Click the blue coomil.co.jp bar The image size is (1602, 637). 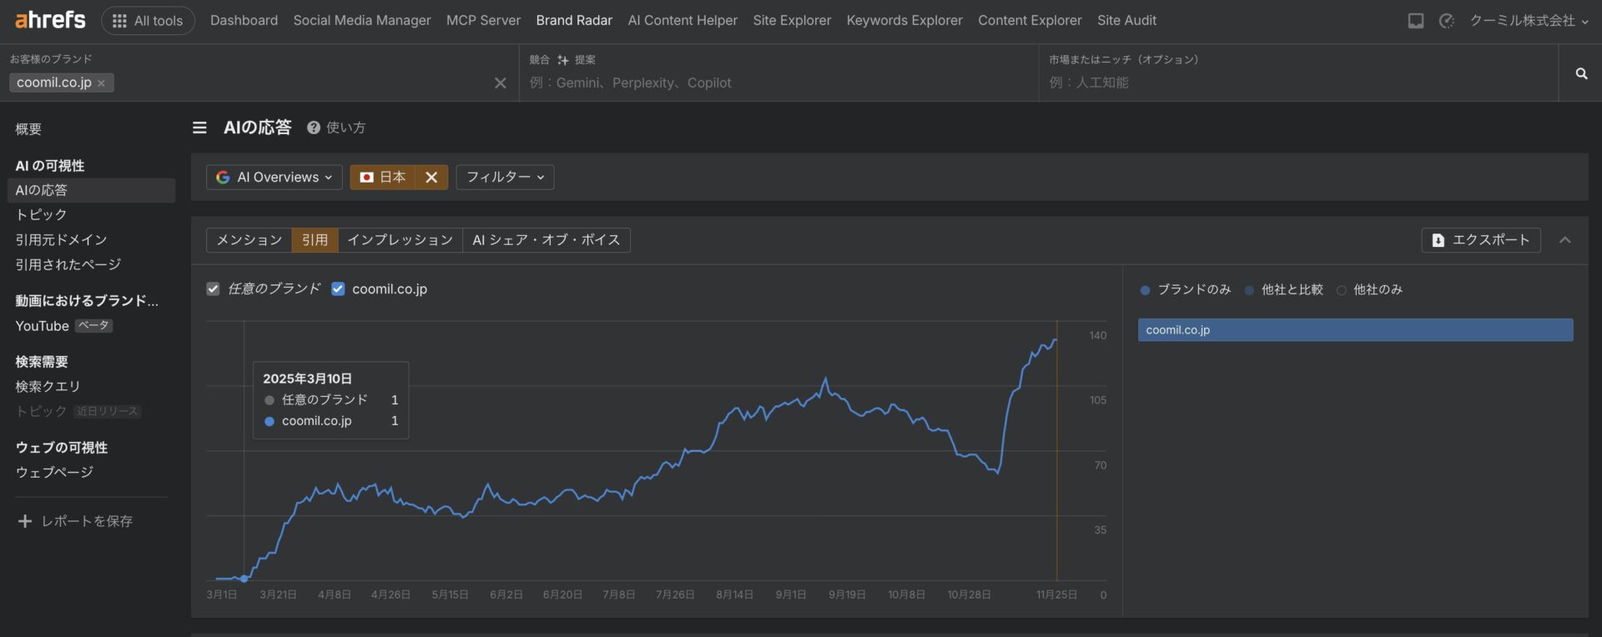pyautogui.click(x=1354, y=330)
